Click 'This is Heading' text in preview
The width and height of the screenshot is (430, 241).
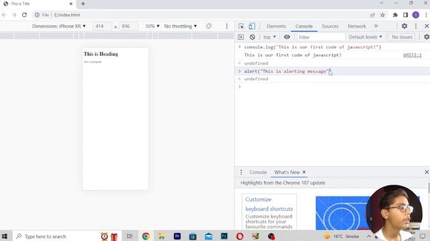(x=101, y=54)
